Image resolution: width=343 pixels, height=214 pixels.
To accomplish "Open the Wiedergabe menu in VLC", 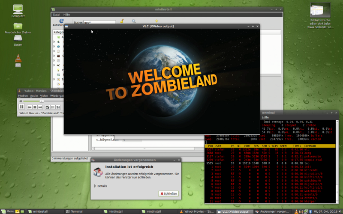I will tap(57, 95).
